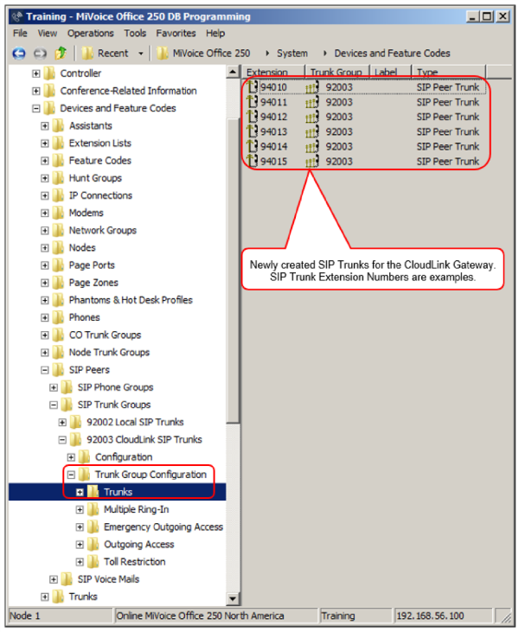Viewport: 519px width, 632px height.
Task: Click the Up one level folder icon
Action: click(61, 53)
